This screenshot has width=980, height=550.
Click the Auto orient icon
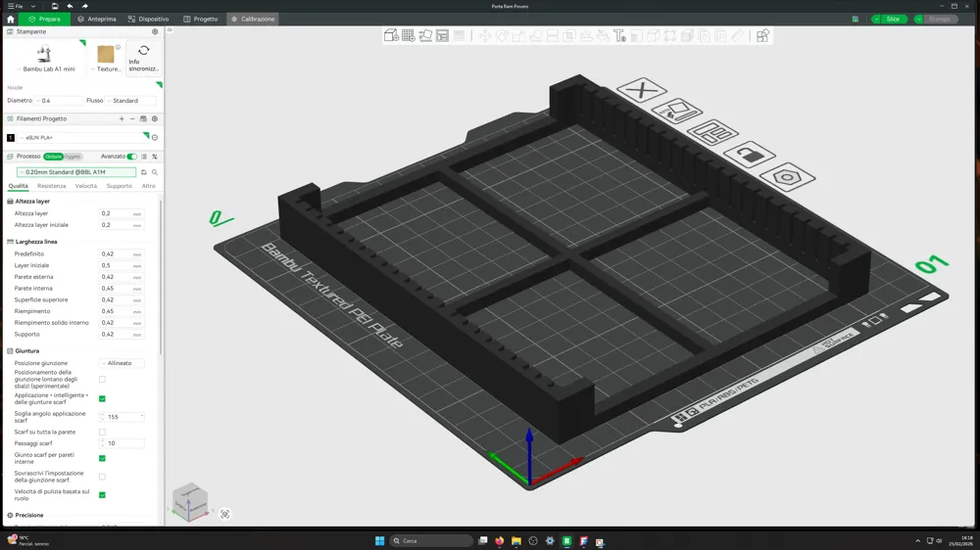(425, 35)
